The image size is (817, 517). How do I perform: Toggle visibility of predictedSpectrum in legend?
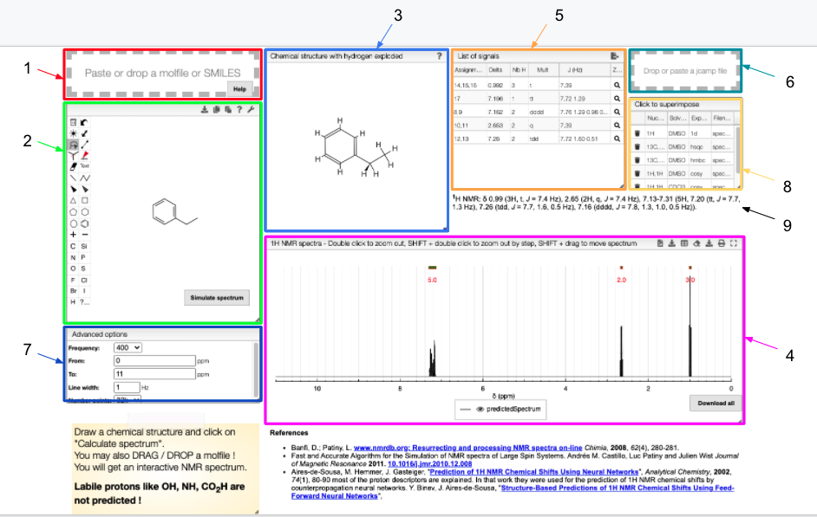480,410
